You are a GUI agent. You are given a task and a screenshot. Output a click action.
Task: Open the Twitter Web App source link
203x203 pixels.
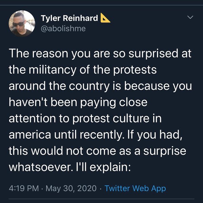tap(135, 188)
